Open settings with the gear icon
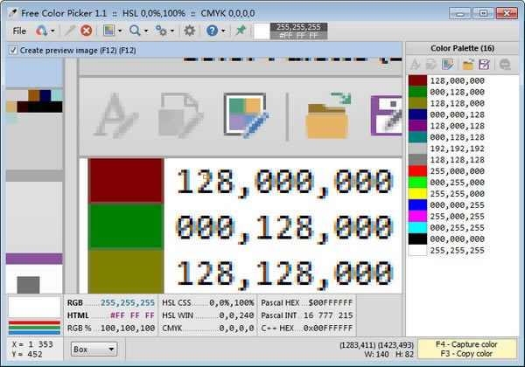This screenshot has height=367, width=525. point(189,31)
